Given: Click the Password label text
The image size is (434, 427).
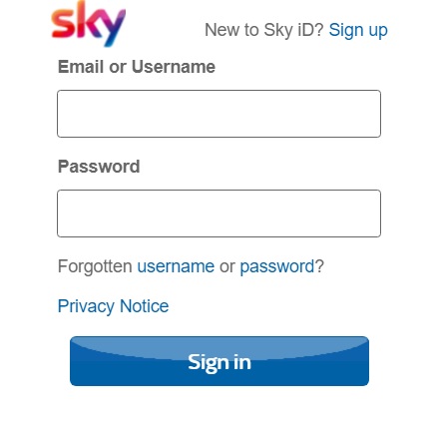Looking at the screenshot, I should (99, 167).
